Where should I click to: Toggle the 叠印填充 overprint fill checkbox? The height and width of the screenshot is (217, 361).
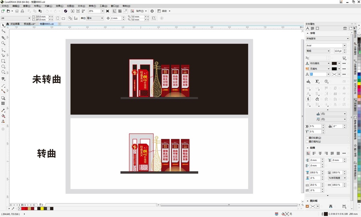click(307, 142)
